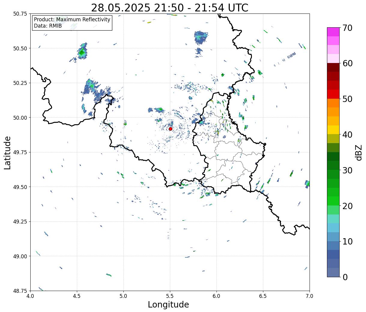Click the 'dBZ' colorbar label
This screenshot has width=366, height=312.
[x=359, y=152]
